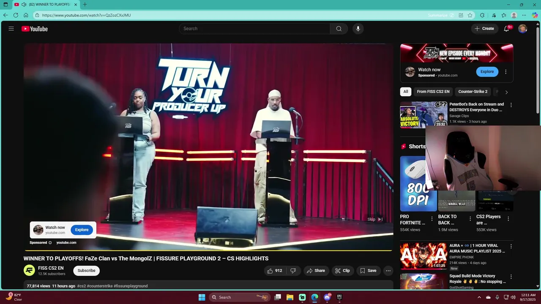Open YouTube notifications bell
This screenshot has height=304, width=541.
pos(506,29)
